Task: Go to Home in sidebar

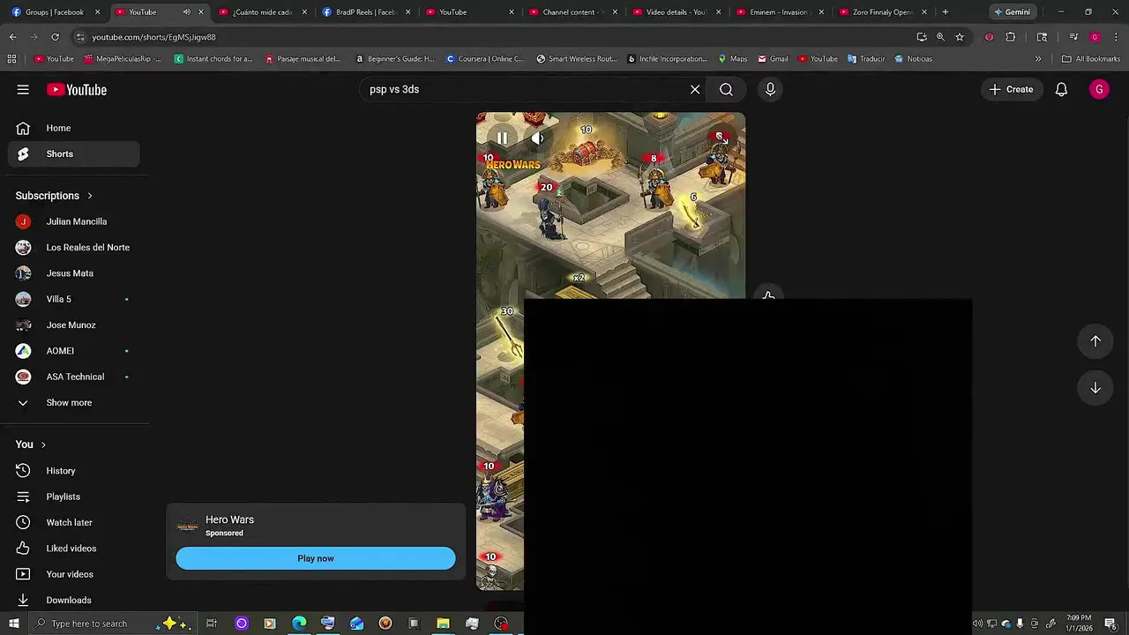Action: tap(74, 128)
